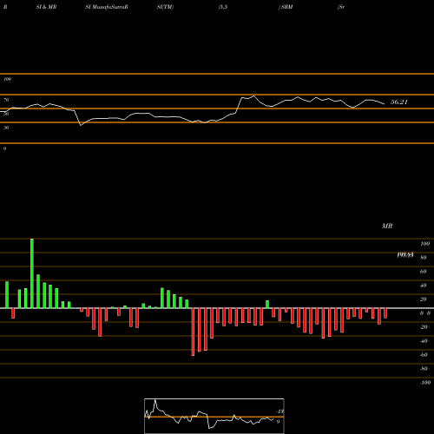Screen dimensions: 434x434
Task: Click the -60 label on MR axis
Action: [424, 355]
